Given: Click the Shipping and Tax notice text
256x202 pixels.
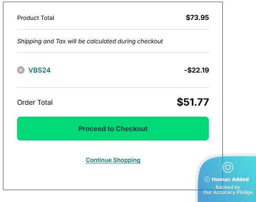Looking at the screenshot, I should click(x=90, y=41).
